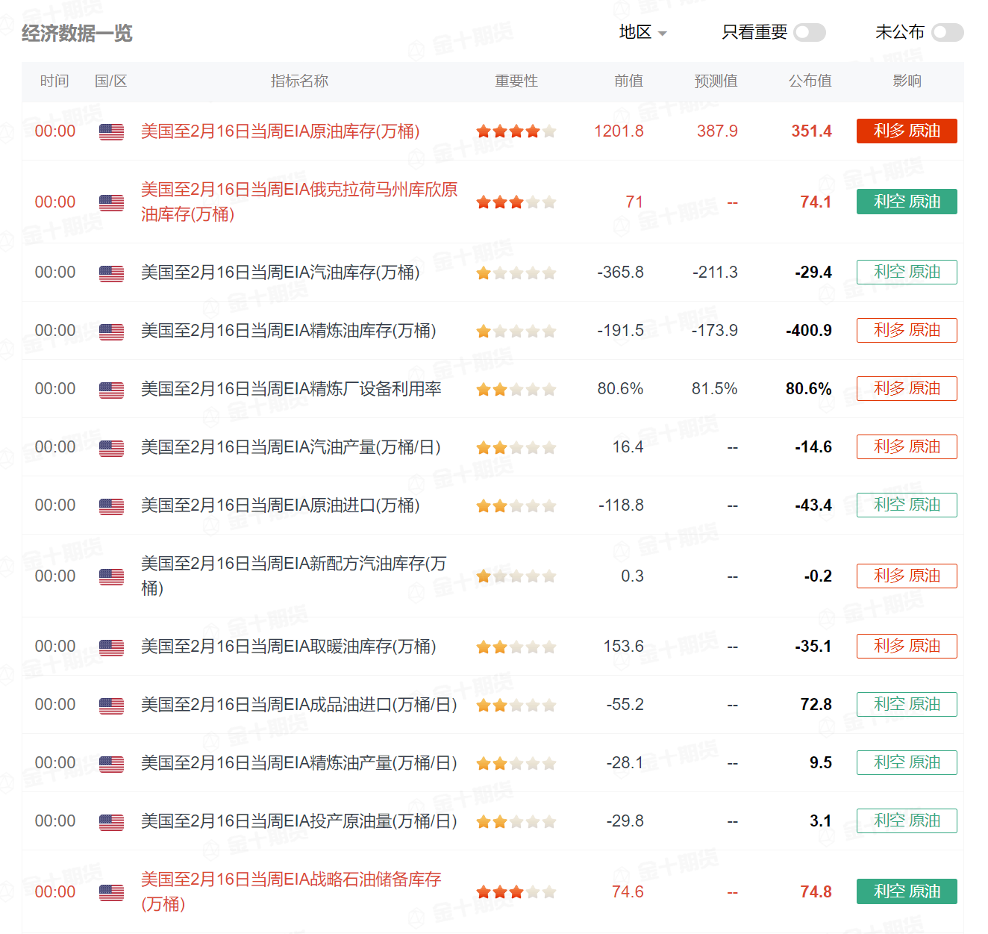Click the US flag in the 精炼油产量 row

111,764
